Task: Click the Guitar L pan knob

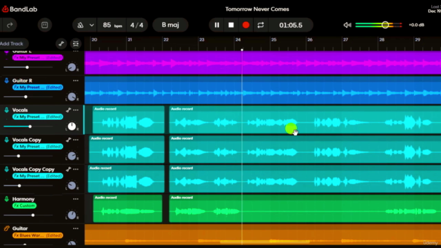Action: point(72,68)
